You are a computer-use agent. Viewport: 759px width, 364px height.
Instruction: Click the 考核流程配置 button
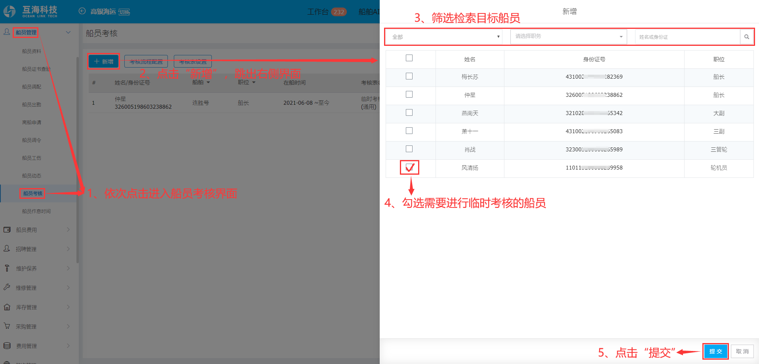click(x=146, y=62)
